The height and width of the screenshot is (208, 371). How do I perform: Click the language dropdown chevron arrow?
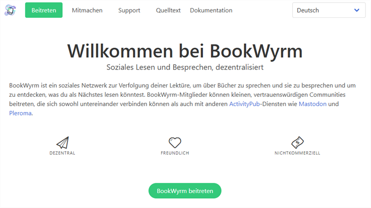click(357, 10)
